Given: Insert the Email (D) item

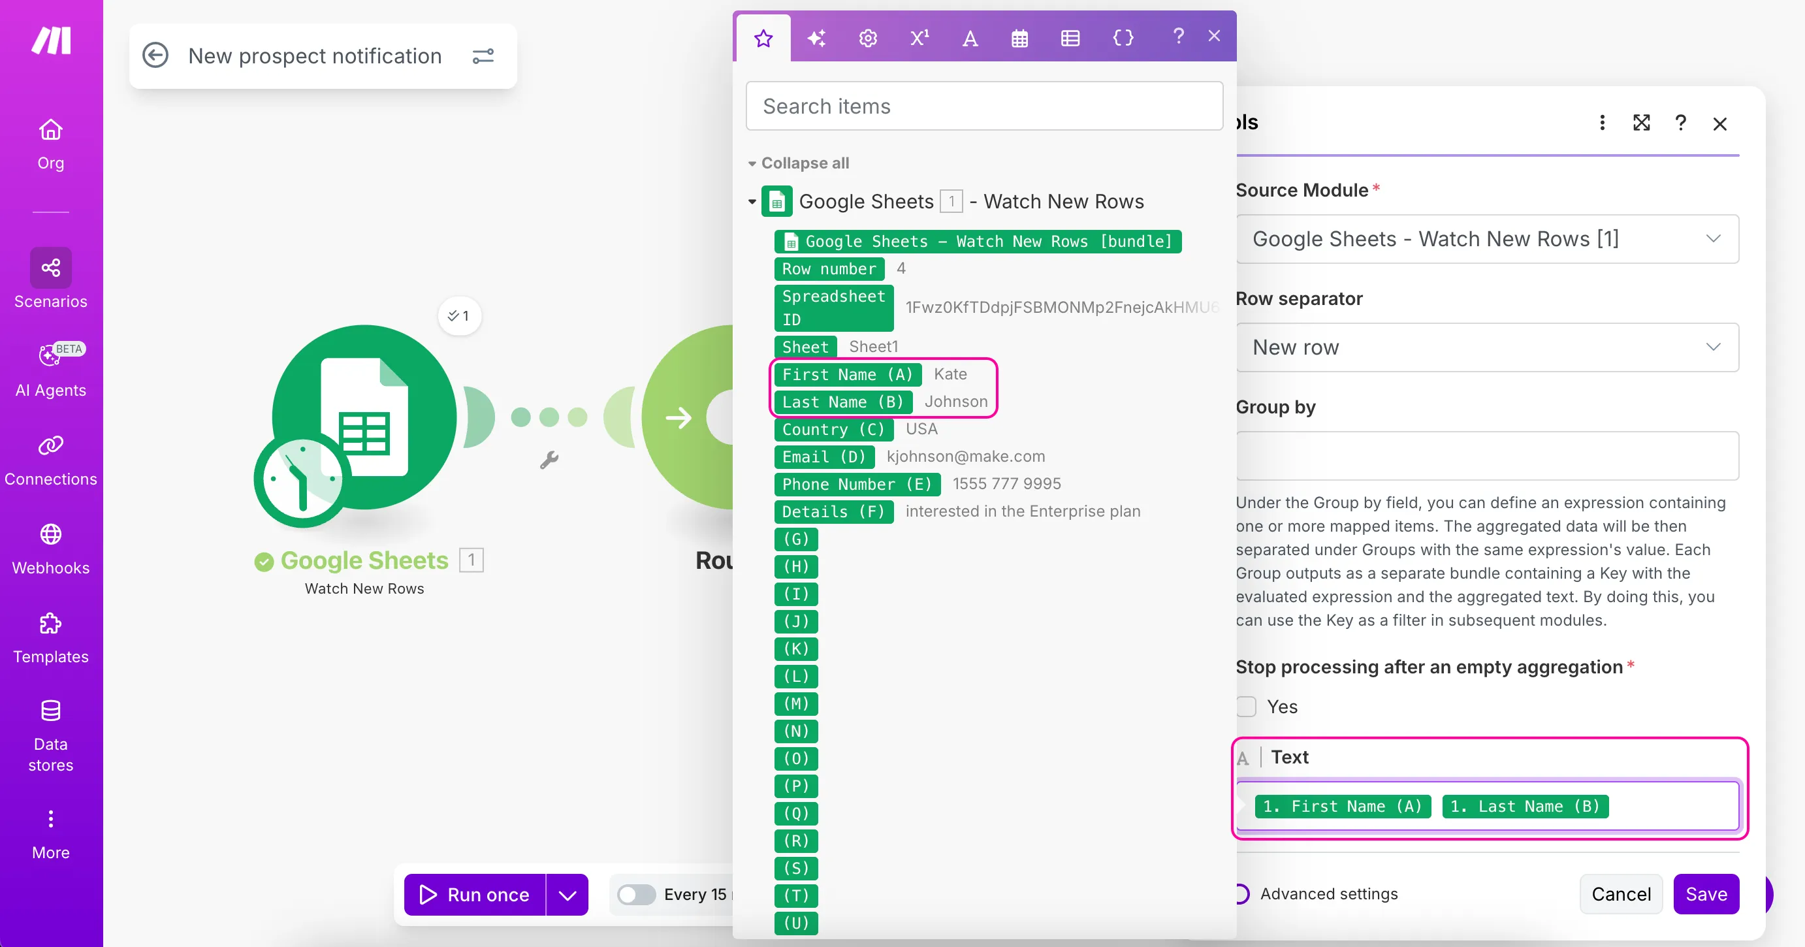Looking at the screenshot, I should (824, 457).
